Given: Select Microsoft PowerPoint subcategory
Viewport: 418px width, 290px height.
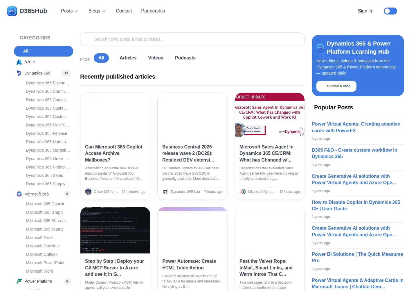Looking at the screenshot, I should 45,263.
